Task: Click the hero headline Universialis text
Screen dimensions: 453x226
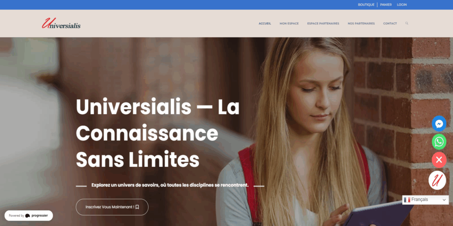Action: tap(134, 107)
